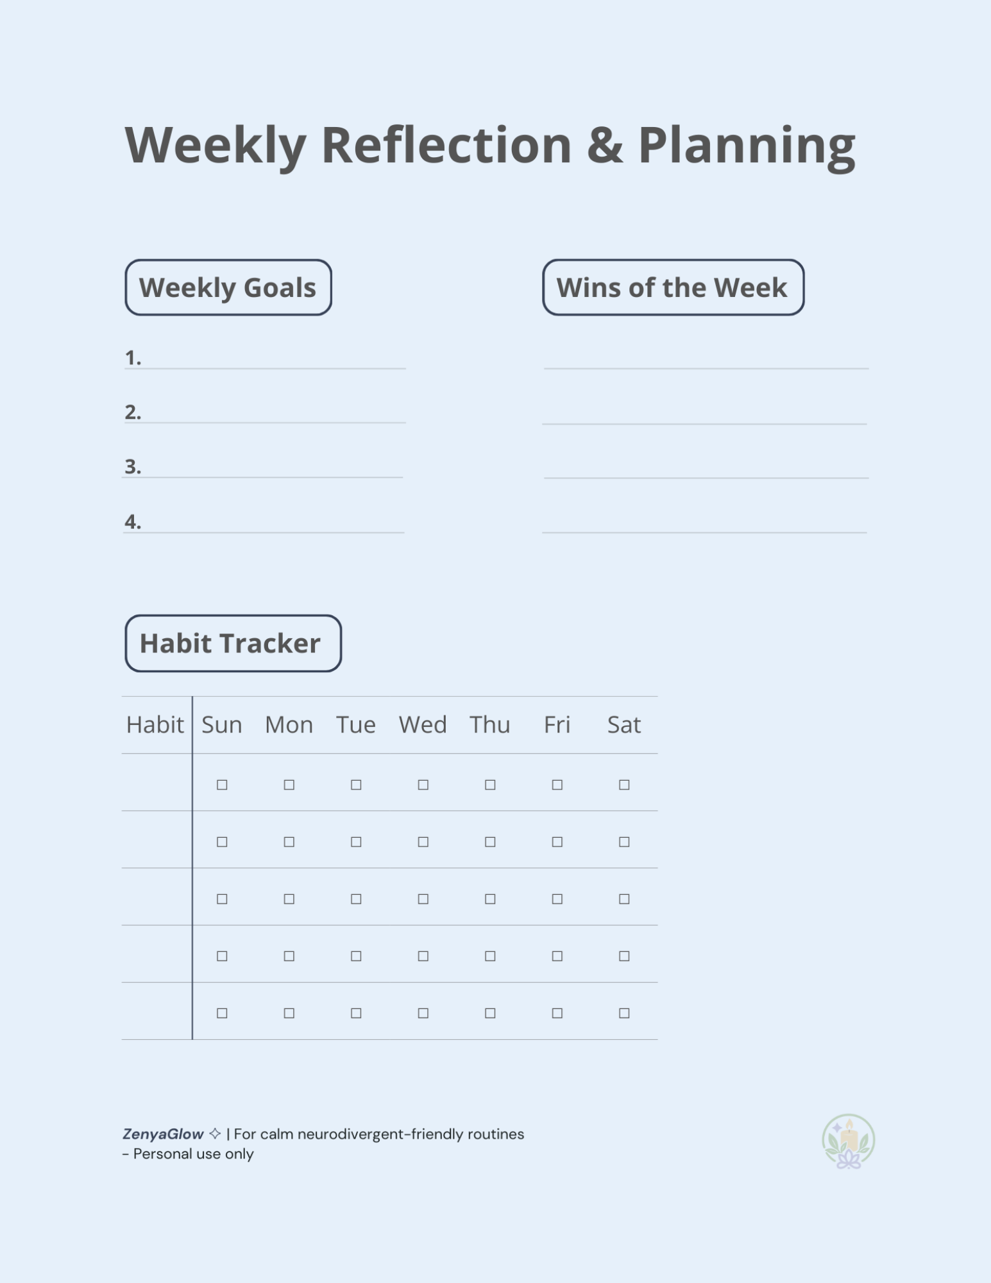The image size is (991, 1283).
Task: Click the ZenyaGlow brand name text
Action: click(x=163, y=1134)
